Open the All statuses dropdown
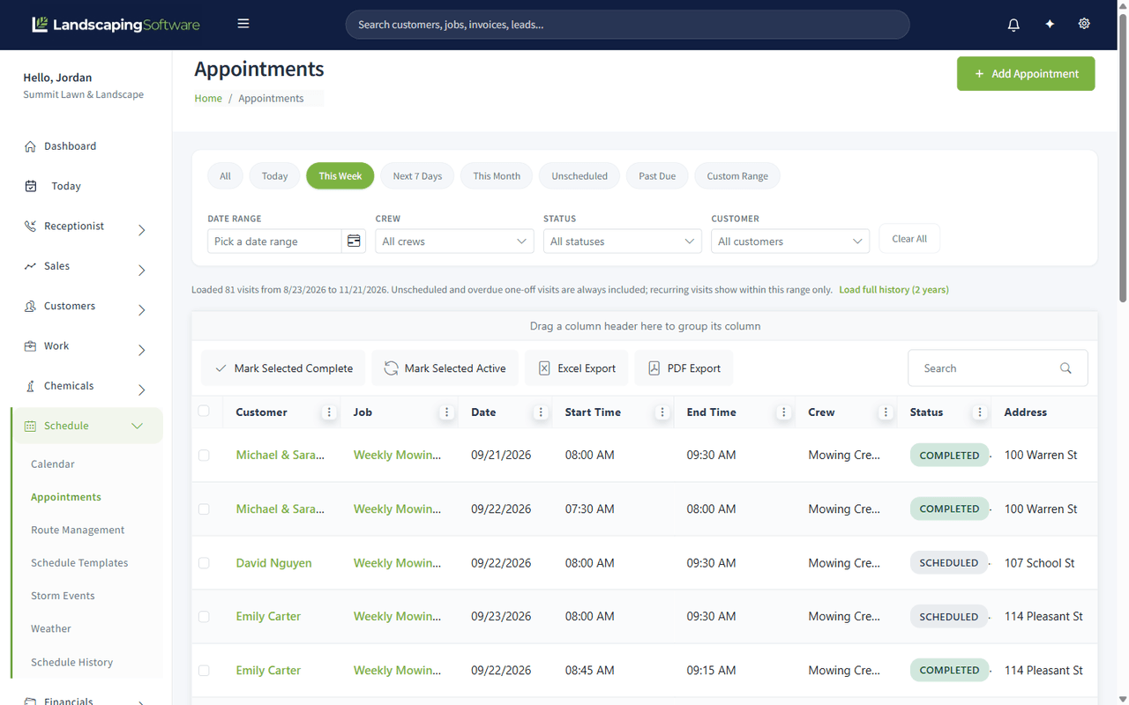Screen dimensions: 1129x705 tap(623, 241)
